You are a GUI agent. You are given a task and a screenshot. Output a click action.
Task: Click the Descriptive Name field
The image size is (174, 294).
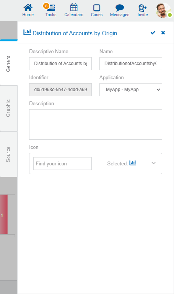point(60,64)
